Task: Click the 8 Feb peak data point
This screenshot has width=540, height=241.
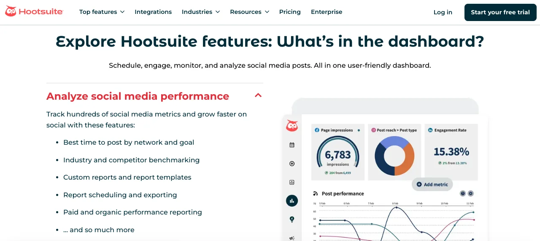Action: point(396,207)
